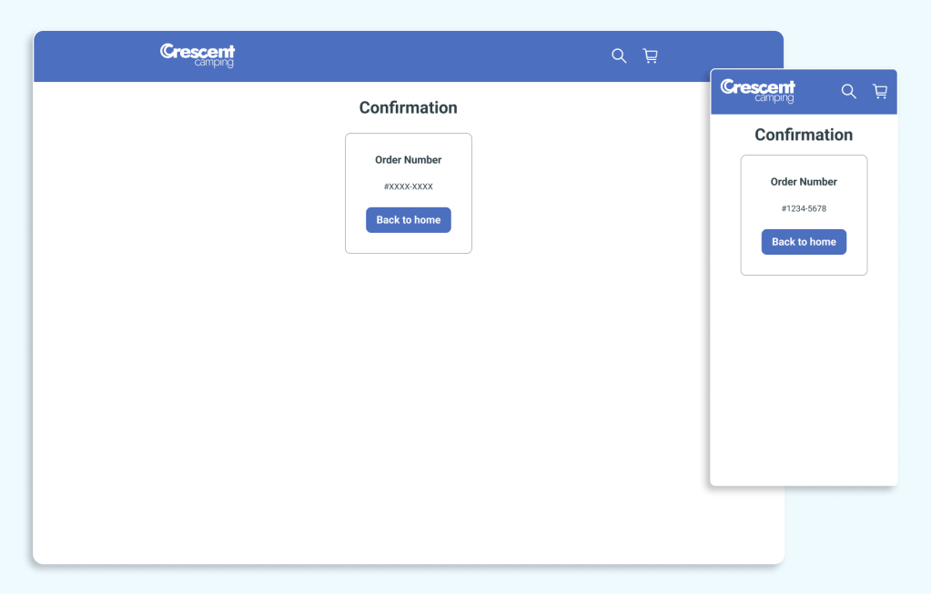Select the #XXXX-XXXX order number placeholder

(x=408, y=186)
